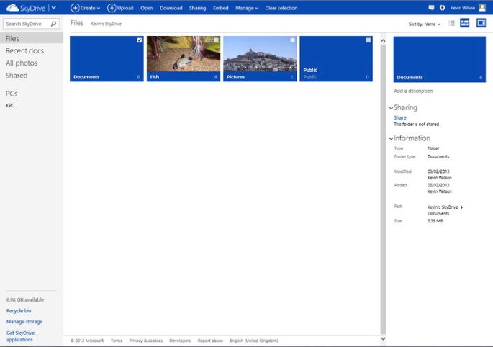Toggle the details pane icon
The image size is (493, 347).
coord(481,24)
